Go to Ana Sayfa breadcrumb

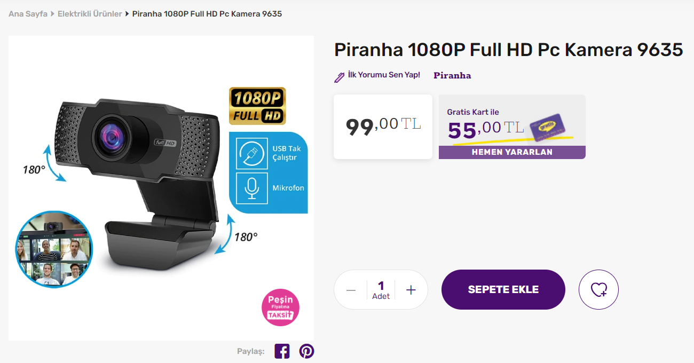click(28, 14)
